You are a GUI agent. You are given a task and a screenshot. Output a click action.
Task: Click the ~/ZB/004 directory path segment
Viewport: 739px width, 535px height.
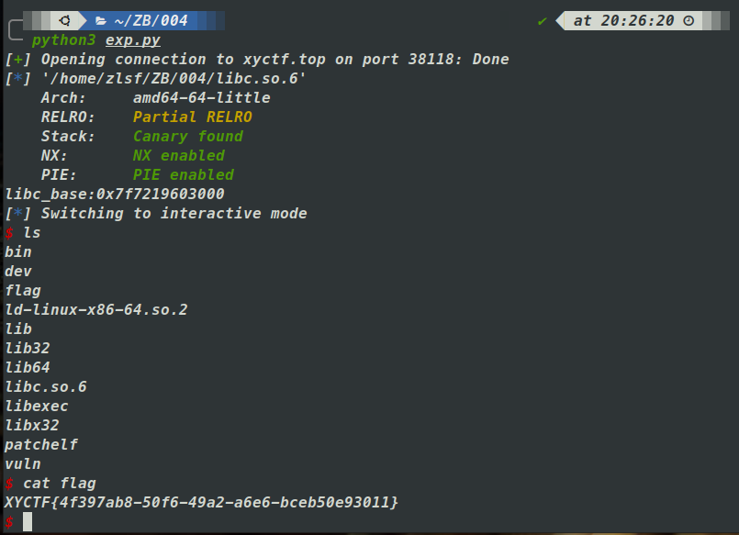click(x=147, y=20)
